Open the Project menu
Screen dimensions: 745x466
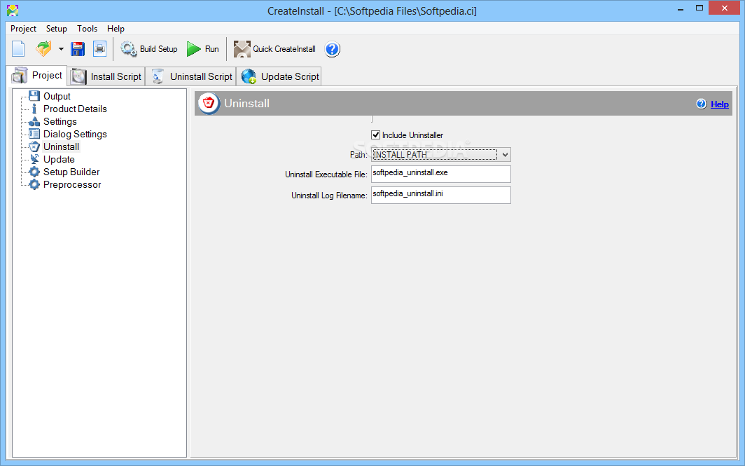[x=23, y=29]
